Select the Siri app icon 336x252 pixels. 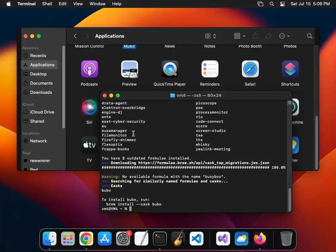click(89, 107)
